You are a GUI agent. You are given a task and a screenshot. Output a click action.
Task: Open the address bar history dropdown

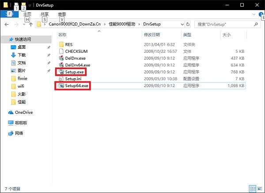pyautogui.click(x=182, y=24)
